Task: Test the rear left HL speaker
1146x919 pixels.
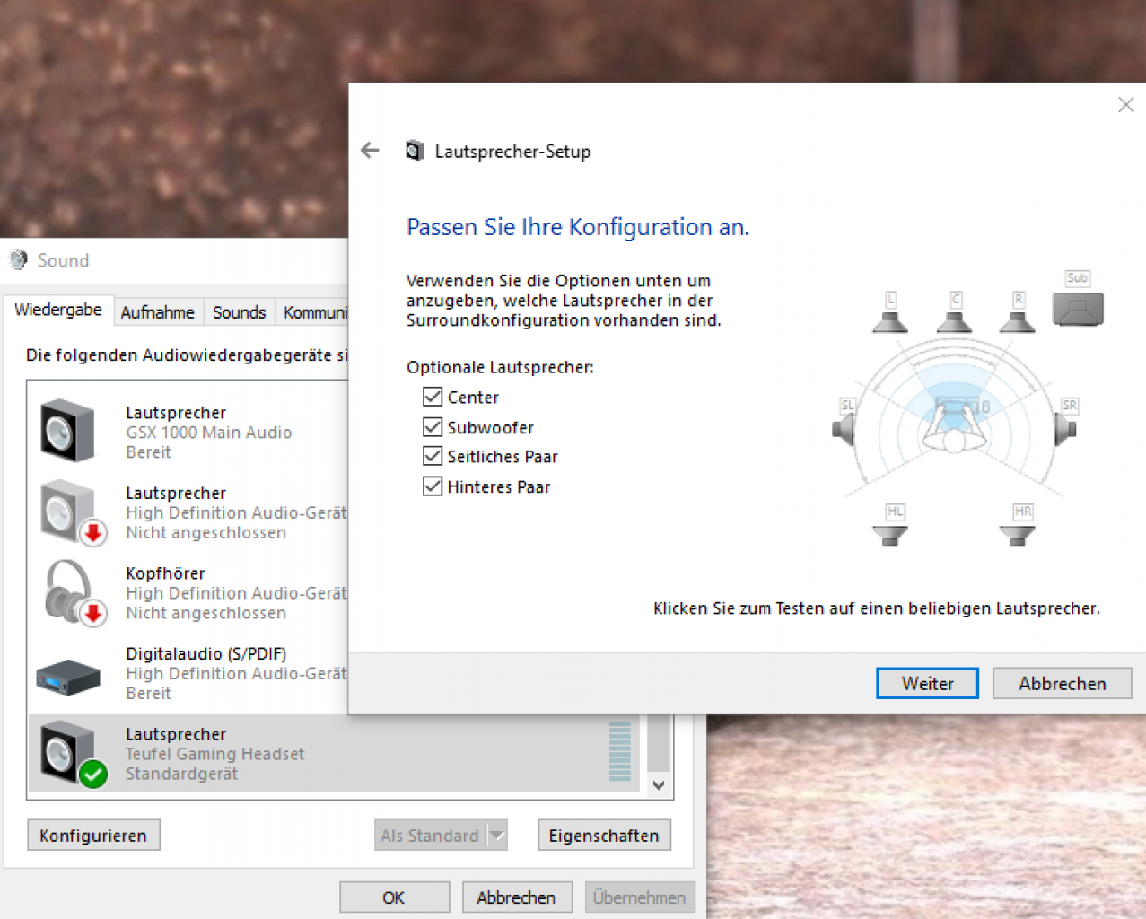Action: pos(891,526)
